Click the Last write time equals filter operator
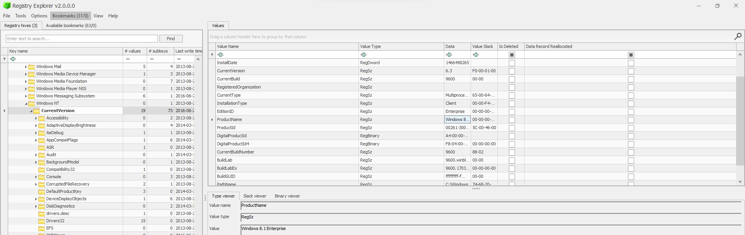 point(179,59)
